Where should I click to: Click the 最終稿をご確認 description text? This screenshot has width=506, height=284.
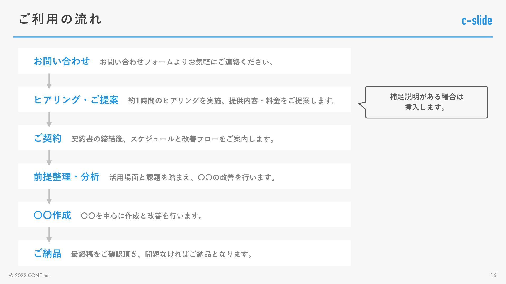162,254
